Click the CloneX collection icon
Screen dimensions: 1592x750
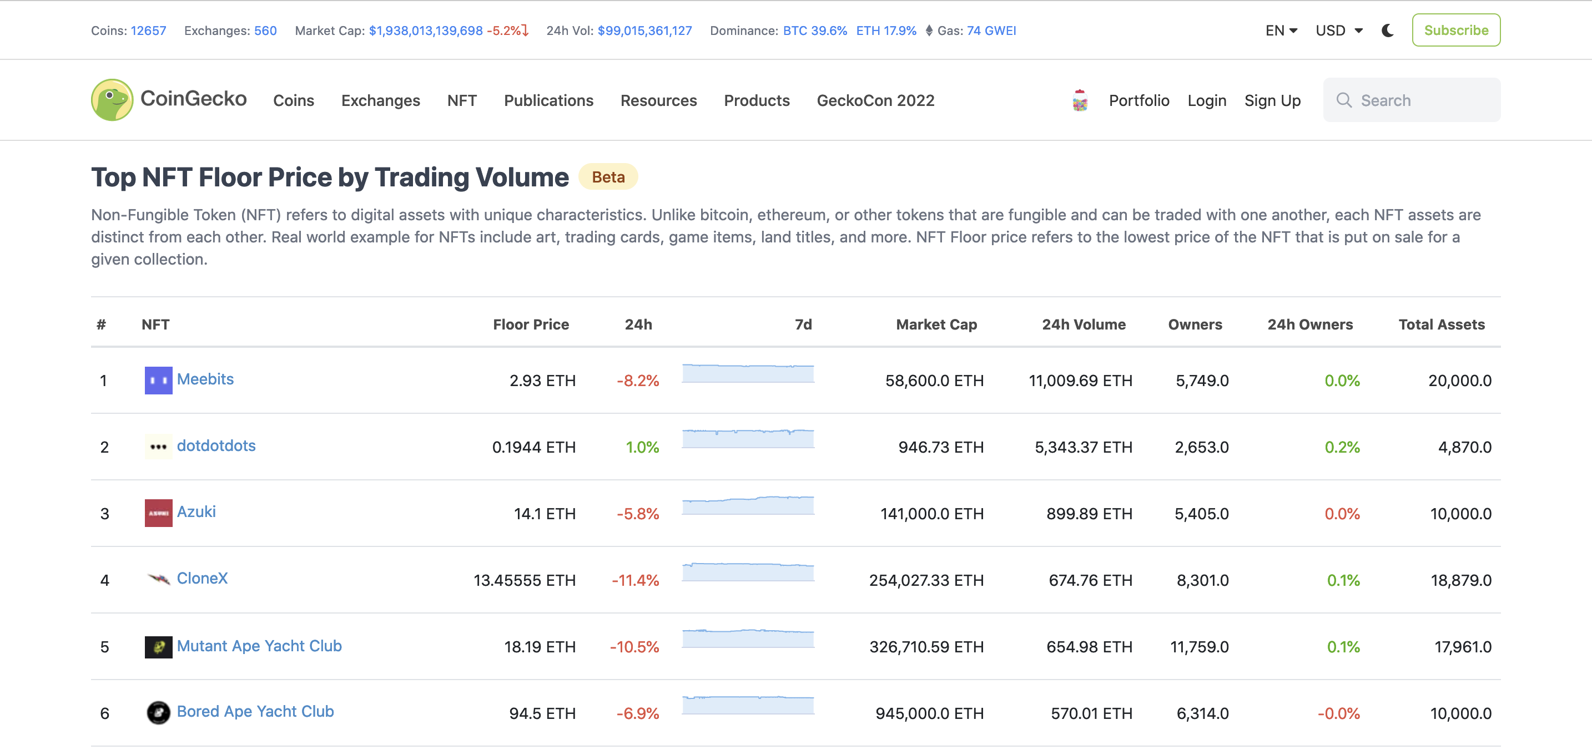[158, 579]
